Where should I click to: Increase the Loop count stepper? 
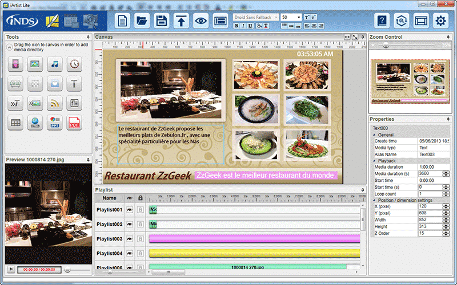point(446,193)
